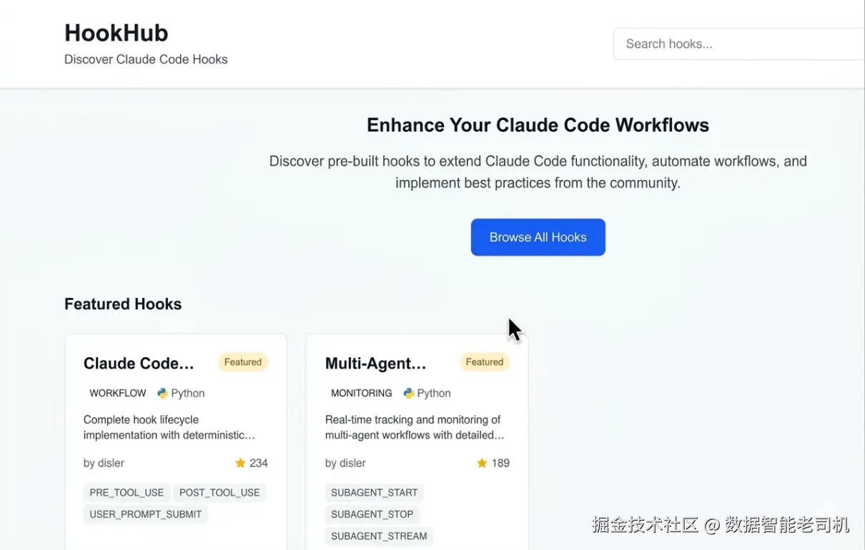Click 'Enhance Your Claude Code Workflows' heading
The height and width of the screenshot is (550, 865).
pos(538,125)
